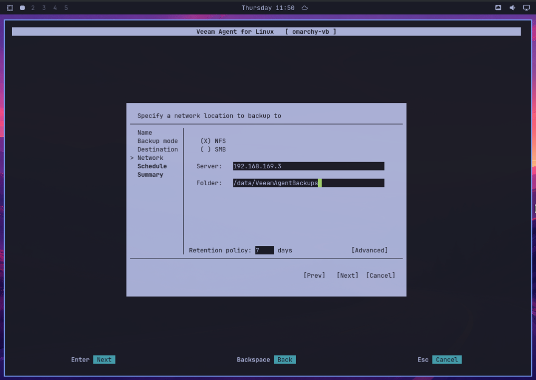
Task: Click the 'Server:' label
Action: tap(209, 166)
